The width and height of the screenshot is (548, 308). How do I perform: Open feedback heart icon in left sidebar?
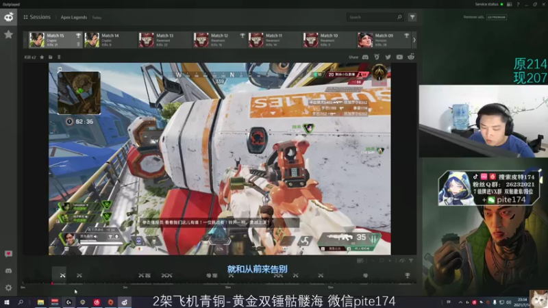8,254
